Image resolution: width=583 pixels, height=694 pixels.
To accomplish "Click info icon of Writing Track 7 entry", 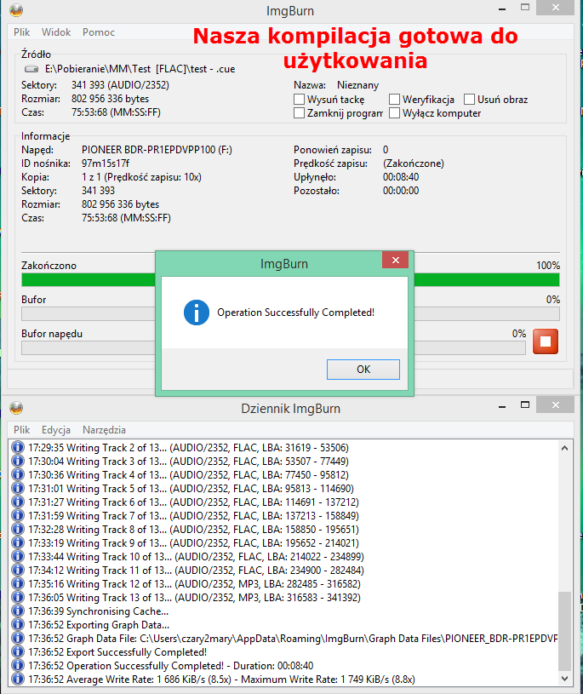I will click(x=18, y=516).
